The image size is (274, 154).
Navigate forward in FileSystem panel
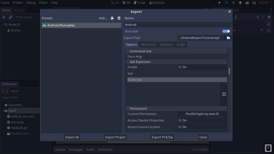(x=7, y=91)
